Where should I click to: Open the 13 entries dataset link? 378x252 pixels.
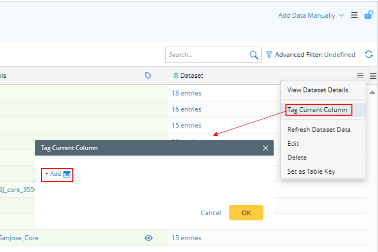point(187,238)
